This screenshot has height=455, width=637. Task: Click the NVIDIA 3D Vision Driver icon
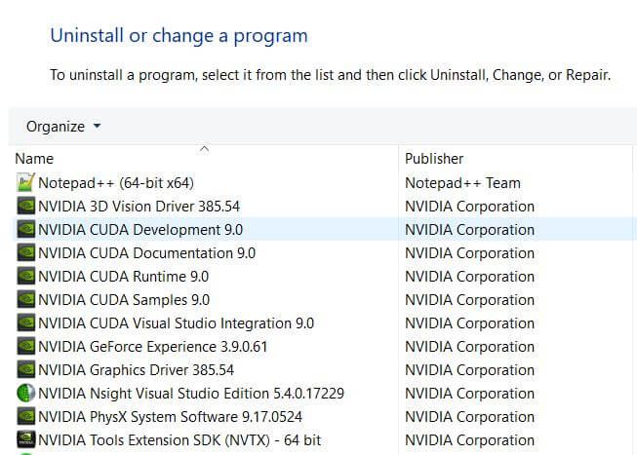pyautogui.click(x=26, y=206)
